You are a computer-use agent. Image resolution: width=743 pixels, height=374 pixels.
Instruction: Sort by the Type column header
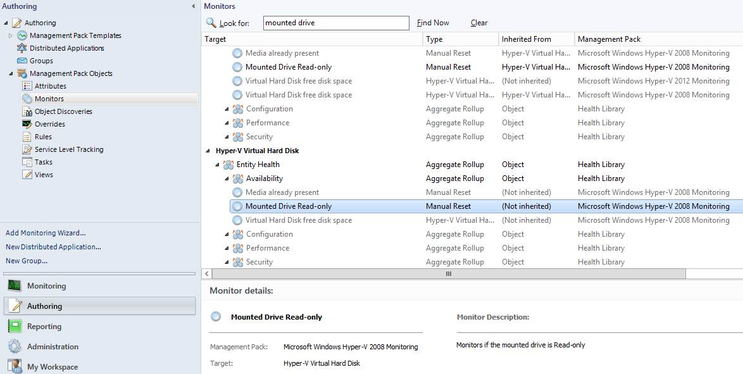461,39
